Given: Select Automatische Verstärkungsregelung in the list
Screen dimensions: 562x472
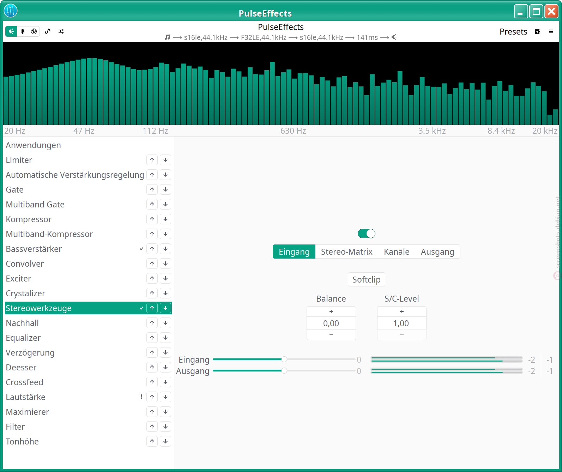Looking at the screenshot, I should coord(88,175).
